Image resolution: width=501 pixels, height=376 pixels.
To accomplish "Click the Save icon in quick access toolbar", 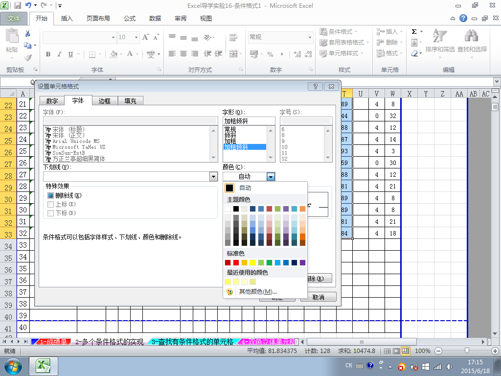I will [x=17, y=5].
